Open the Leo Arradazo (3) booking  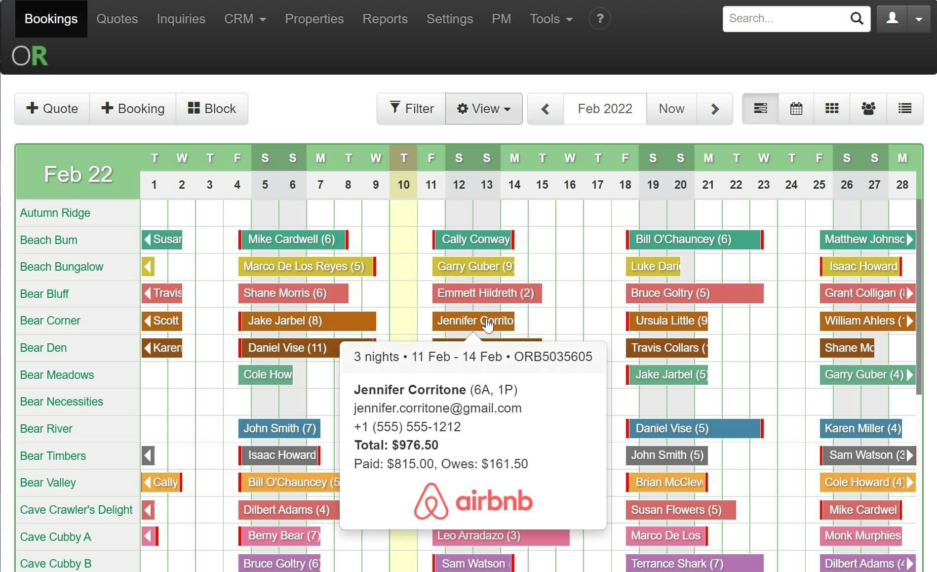point(501,536)
